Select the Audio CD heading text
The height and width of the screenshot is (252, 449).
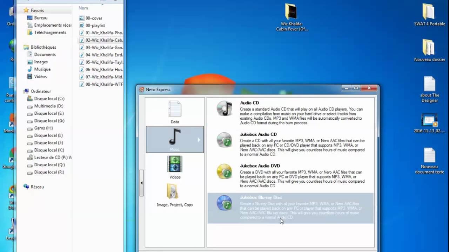coord(249,103)
